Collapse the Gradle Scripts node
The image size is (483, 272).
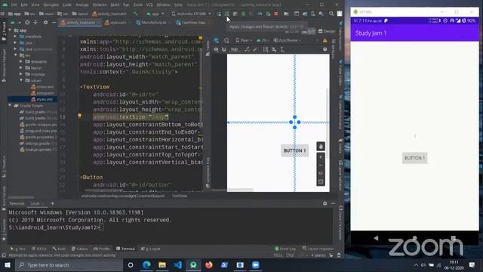tap(10, 106)
